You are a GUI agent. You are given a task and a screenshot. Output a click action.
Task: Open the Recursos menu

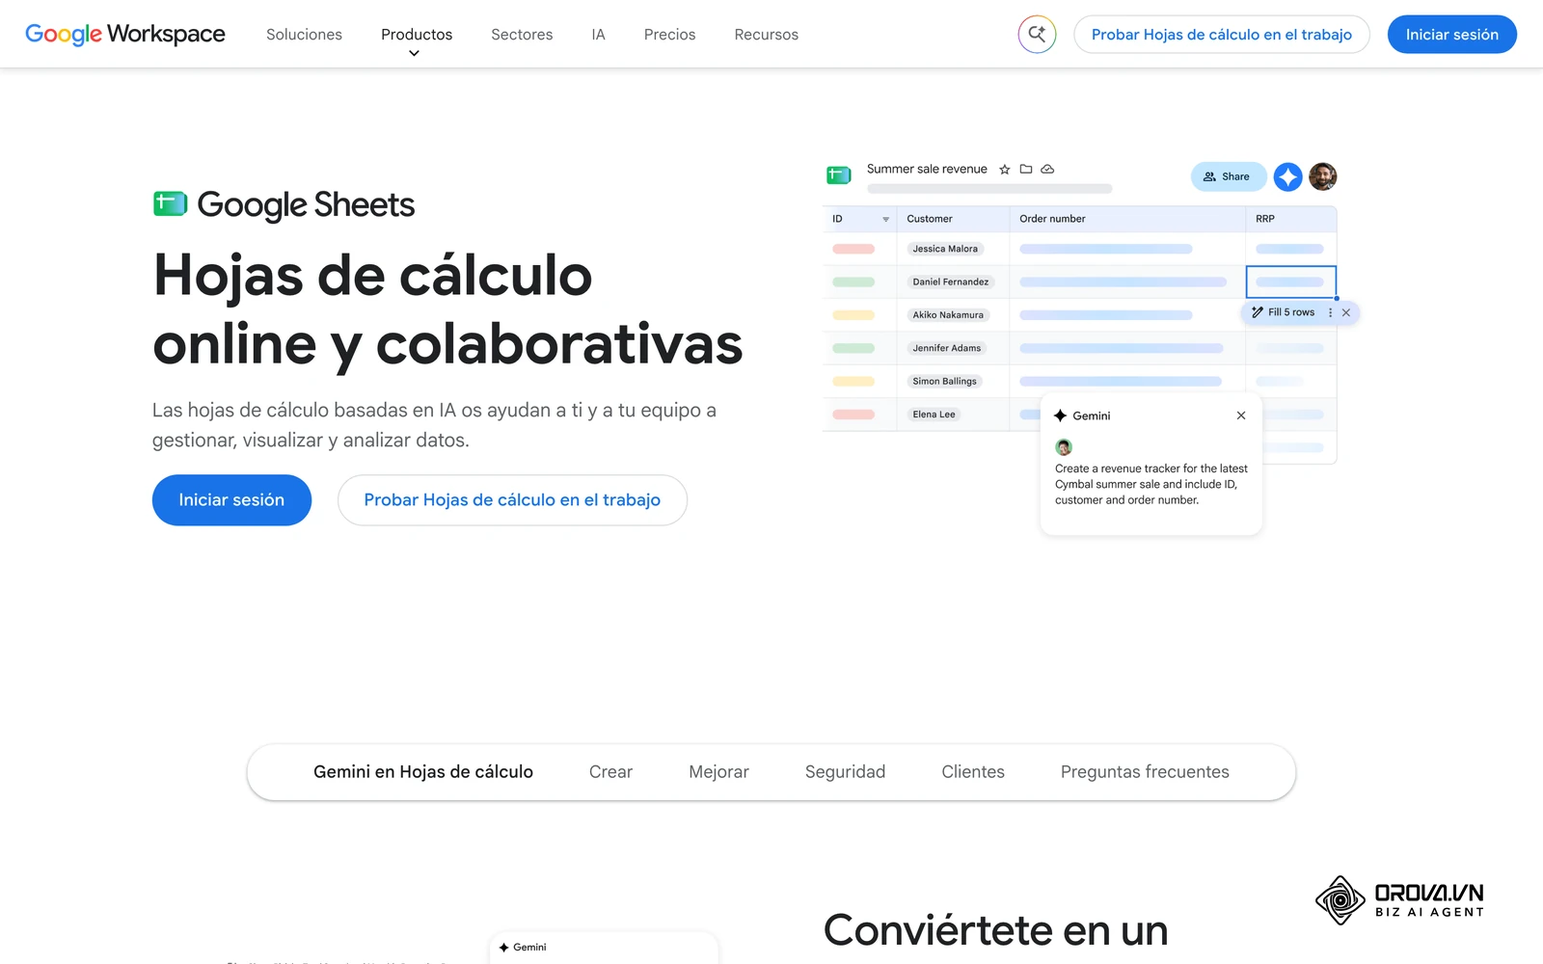(x=766, y=35)
